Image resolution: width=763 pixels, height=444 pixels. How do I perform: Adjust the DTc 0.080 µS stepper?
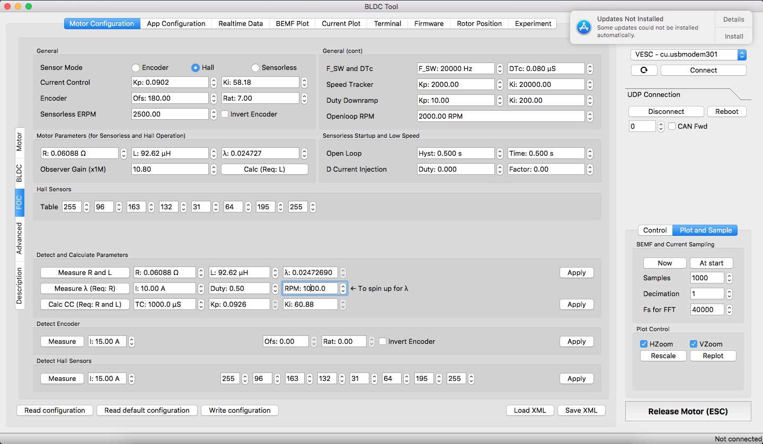pyautogui.click(x=590, y=69)
